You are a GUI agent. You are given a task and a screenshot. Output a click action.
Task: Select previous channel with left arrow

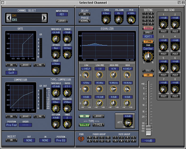pos(9,18)
